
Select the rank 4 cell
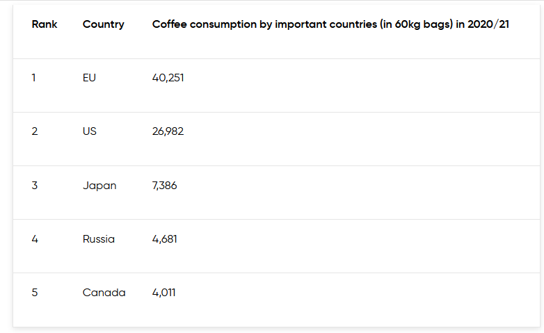coord(35,239)
